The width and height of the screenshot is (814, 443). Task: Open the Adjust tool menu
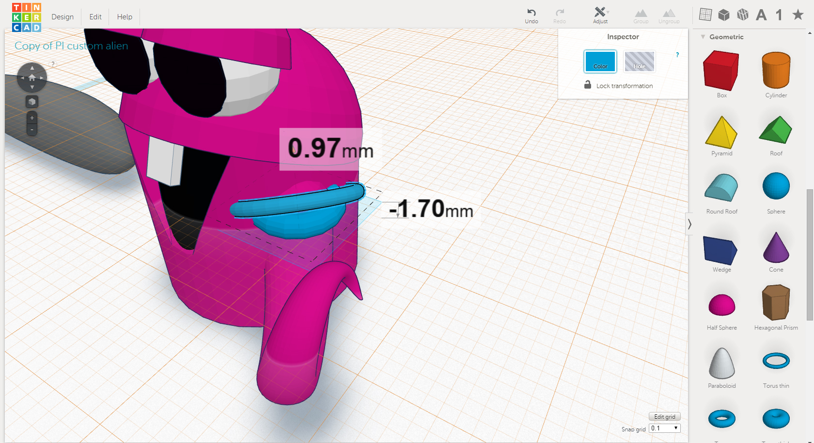click(600, 15)
